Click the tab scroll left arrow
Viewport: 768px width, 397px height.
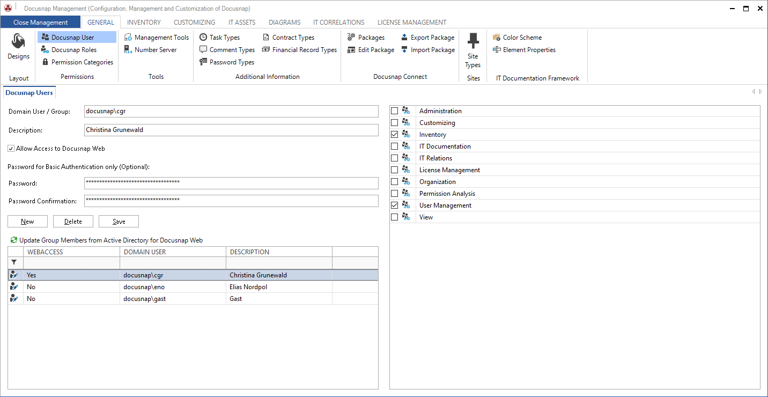tap(754, 92)
